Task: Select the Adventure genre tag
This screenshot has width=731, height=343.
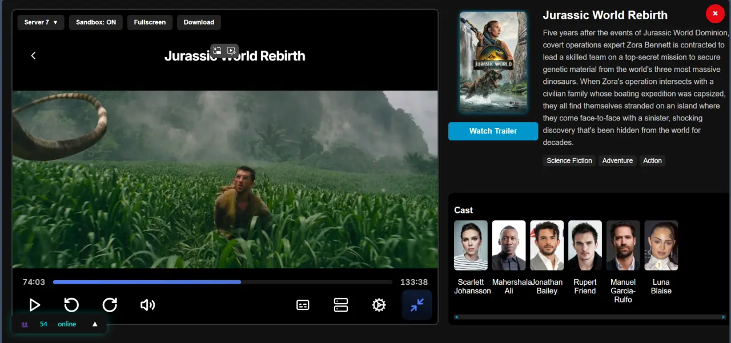Action: [617, 161]
